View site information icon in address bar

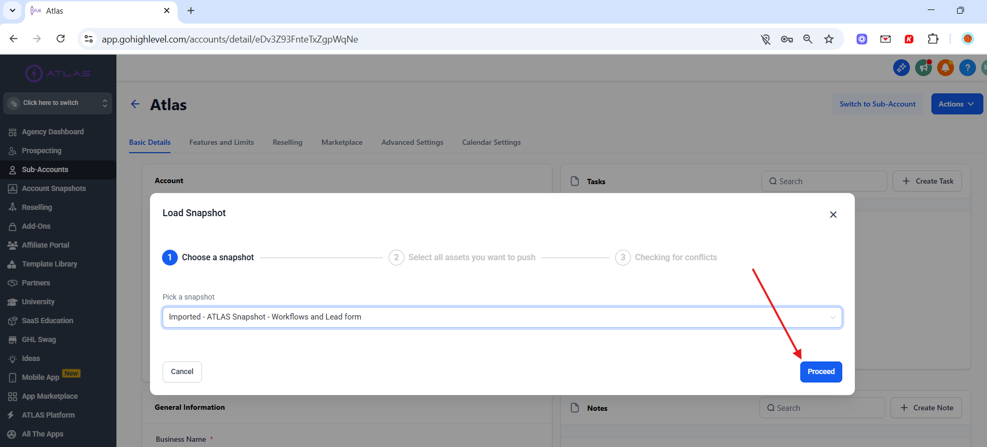coord(89,39)
